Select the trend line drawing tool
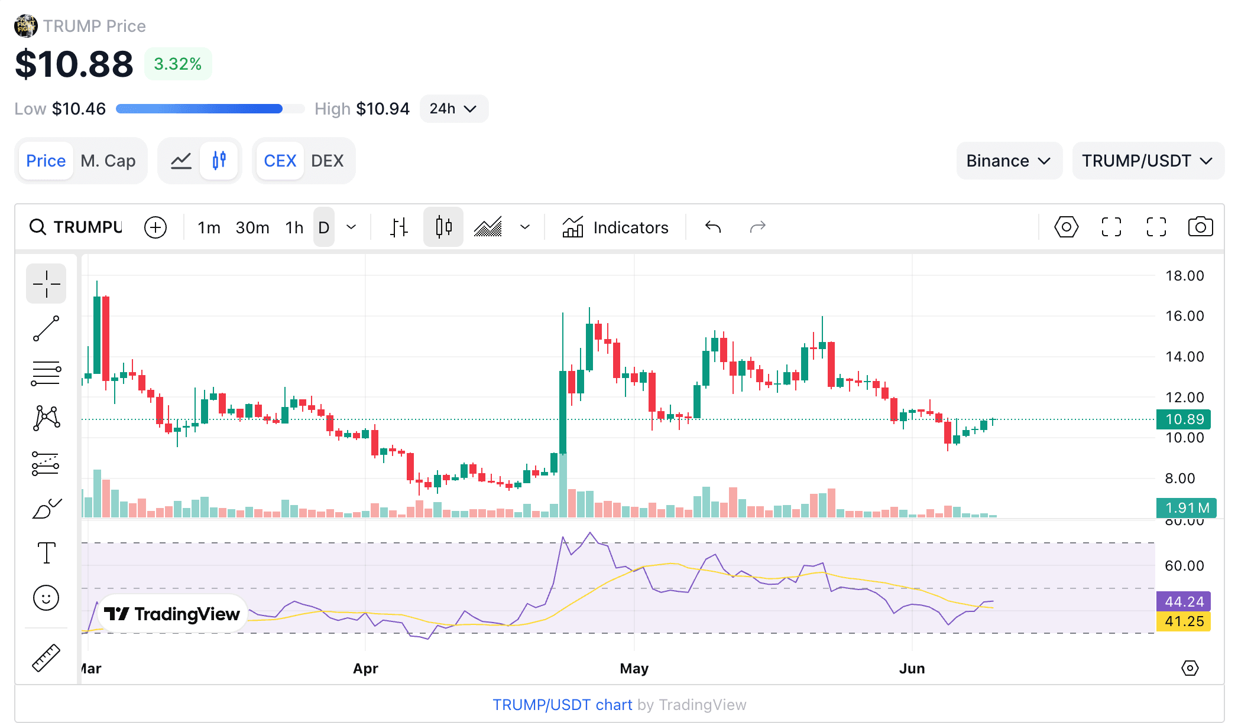Screen dimensions: 1238x723 [46, 328]
